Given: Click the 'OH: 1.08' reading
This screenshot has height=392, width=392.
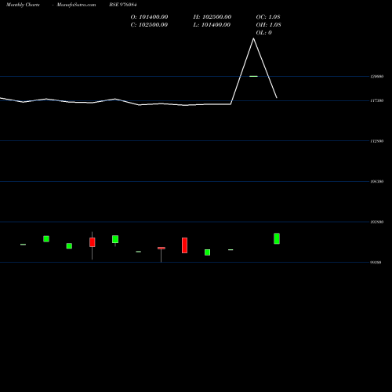Looking at the screenshot, I should [x=268, y=25].
